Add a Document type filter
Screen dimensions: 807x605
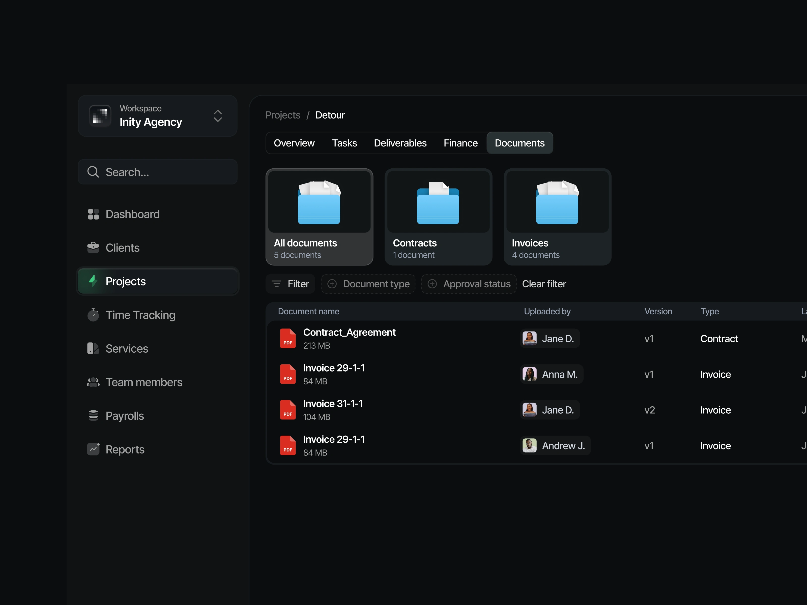click(x=368, y=284)
